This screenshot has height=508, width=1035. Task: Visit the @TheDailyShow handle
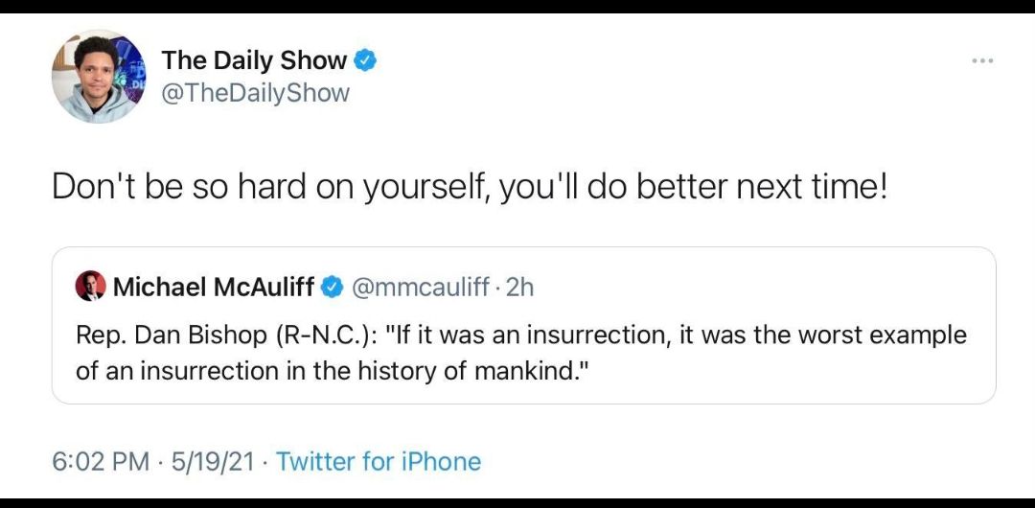click(x=256, y=93)
